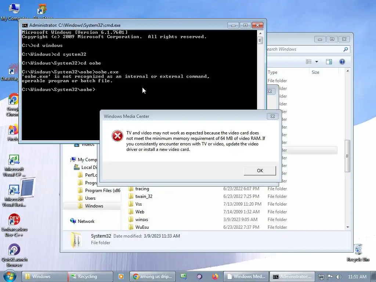Select the twain_32 folder in the file list

point(144,196)
